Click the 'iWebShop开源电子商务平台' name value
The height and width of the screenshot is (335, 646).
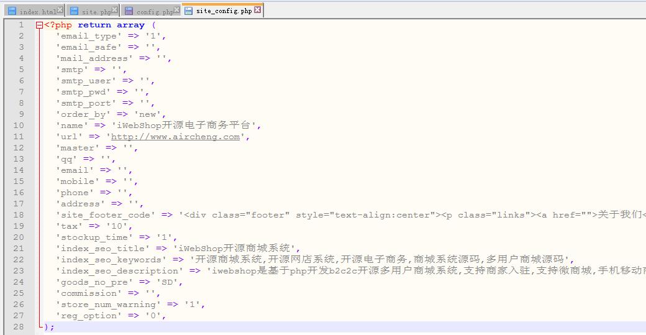coord(183,126)
